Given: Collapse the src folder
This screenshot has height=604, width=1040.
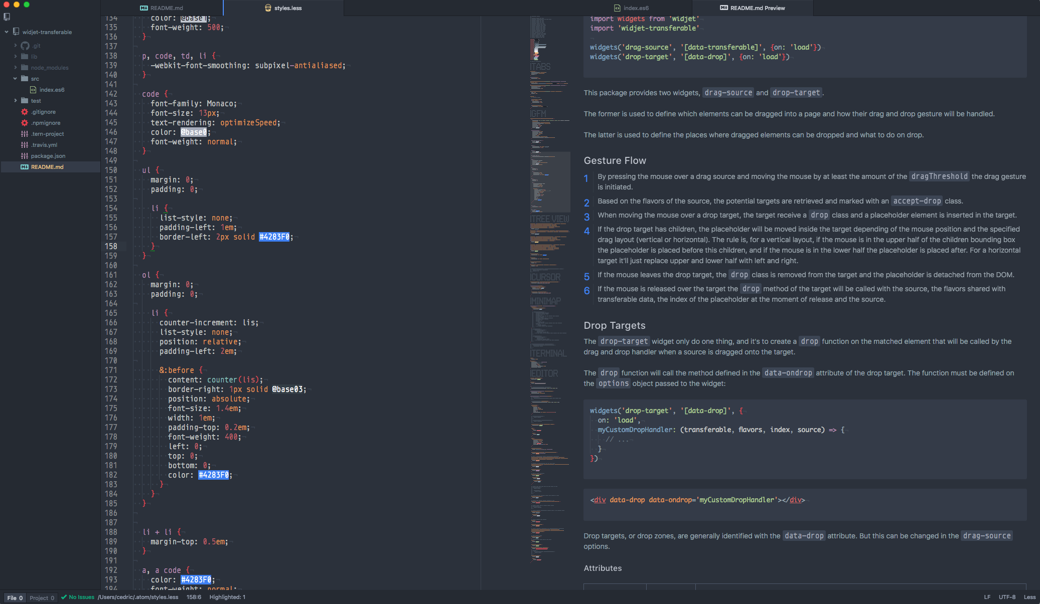Looking at the screenshot, I should click(x=16, y=79).
